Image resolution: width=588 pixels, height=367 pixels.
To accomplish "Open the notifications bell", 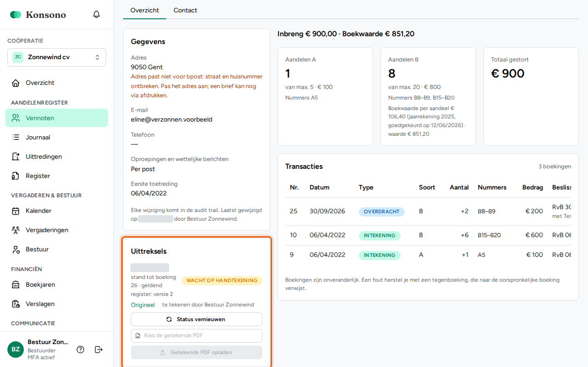I will (96, 14).
